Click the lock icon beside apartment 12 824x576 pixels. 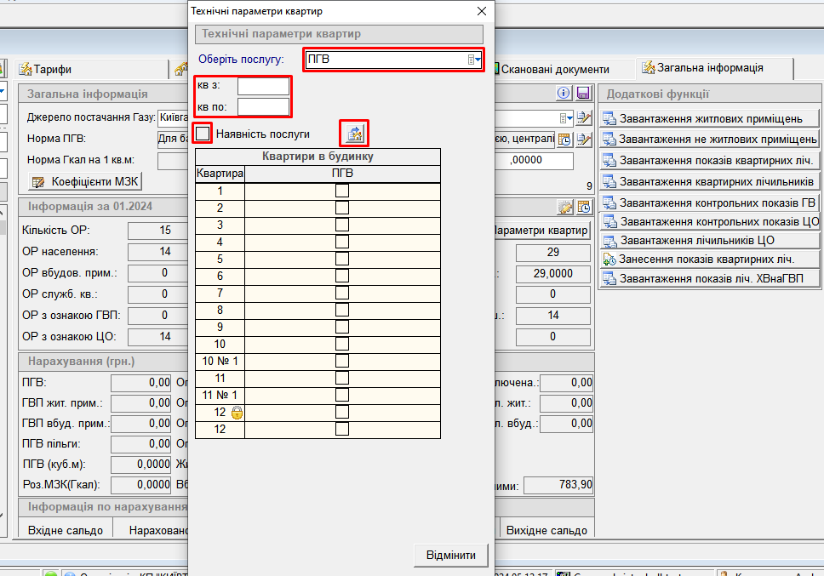point(237,413)
